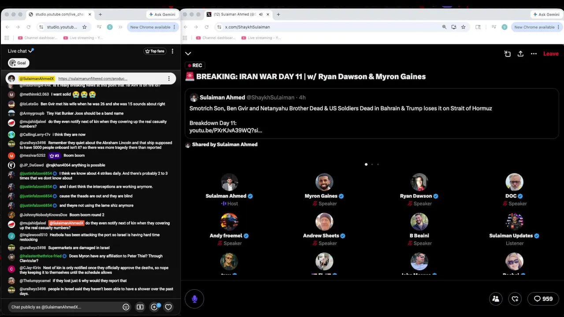Open site info icon in X address bar

(x=219, y=27)
